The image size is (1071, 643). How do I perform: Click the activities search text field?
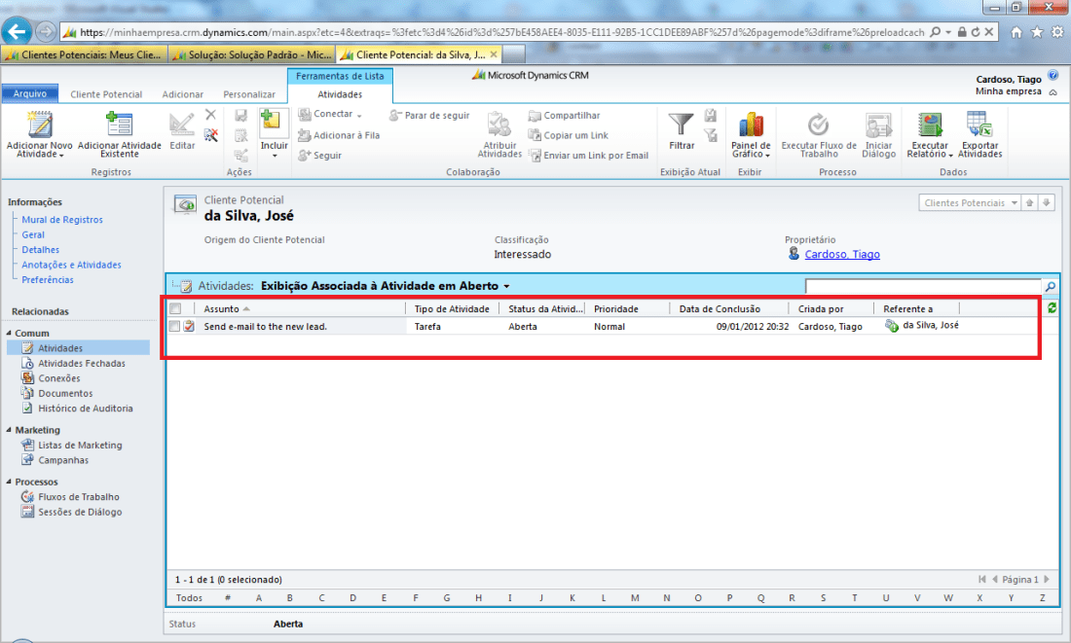click(x=923, y=287)
